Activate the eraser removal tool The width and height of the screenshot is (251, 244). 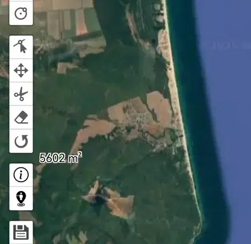pos(21,117)
